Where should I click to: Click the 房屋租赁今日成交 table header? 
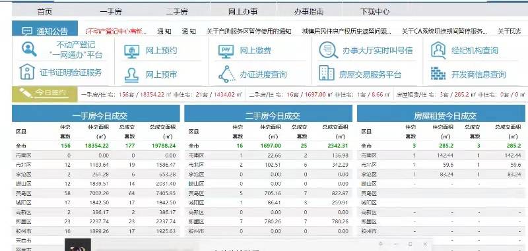click(x=441, y=113)
